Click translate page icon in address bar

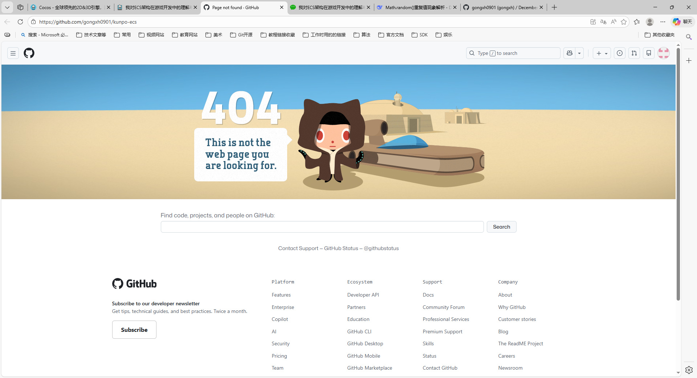tap(603, 22)
